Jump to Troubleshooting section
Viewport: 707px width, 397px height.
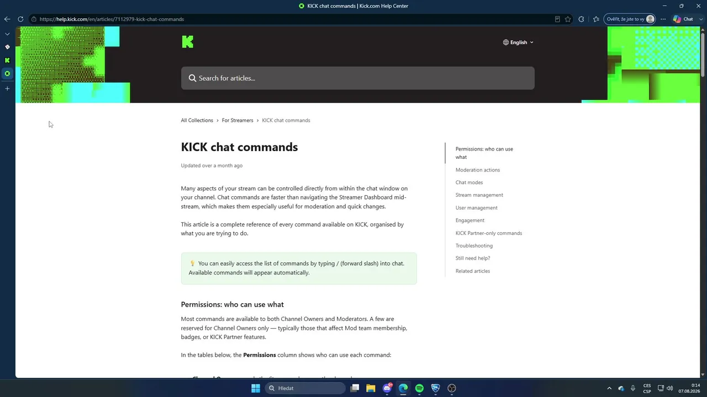[x=474, y=246]
